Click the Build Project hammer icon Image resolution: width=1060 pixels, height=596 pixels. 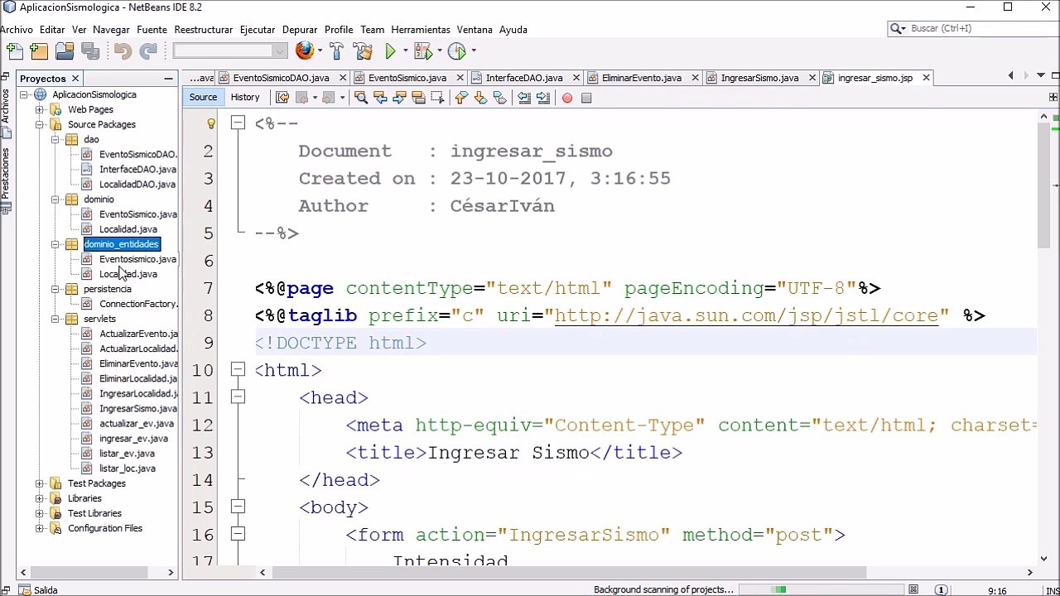click(336, 51)
